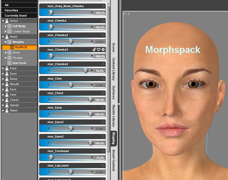Click minus button on mur_Chin slider
Viewport: 228px width, 180px height.
48,85
